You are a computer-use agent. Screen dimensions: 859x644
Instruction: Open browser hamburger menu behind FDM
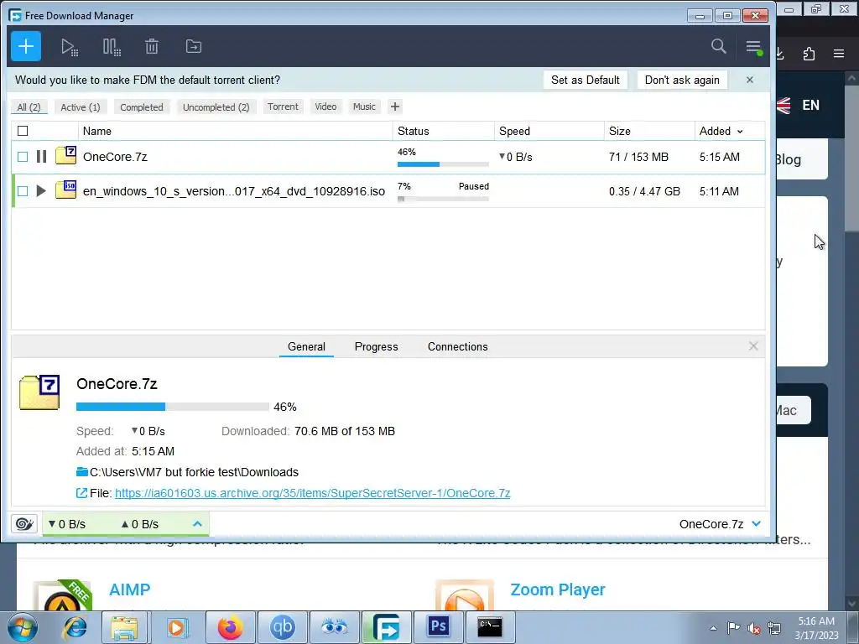tap(839, 54)
